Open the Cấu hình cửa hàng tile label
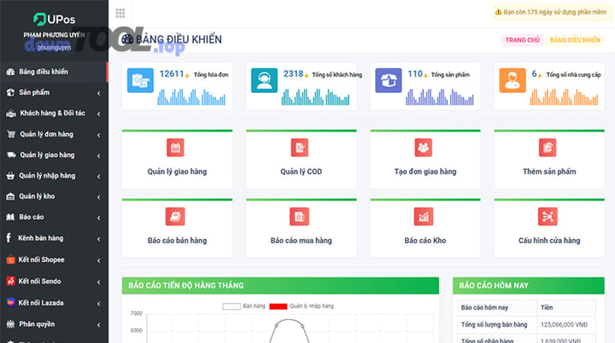 pyautogui.click(x=549, y=241)
